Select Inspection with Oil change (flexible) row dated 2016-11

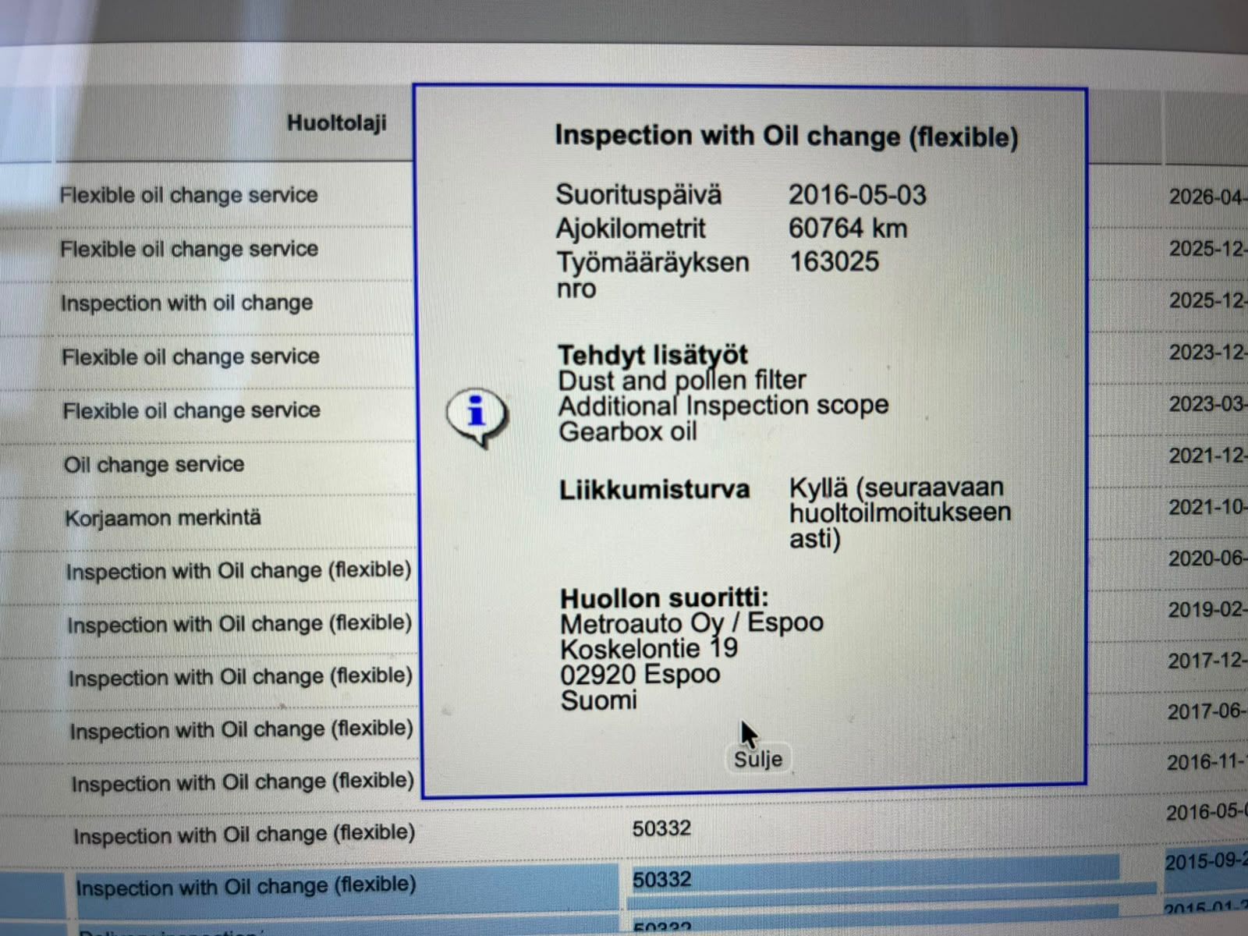click(x=243, y=782)
